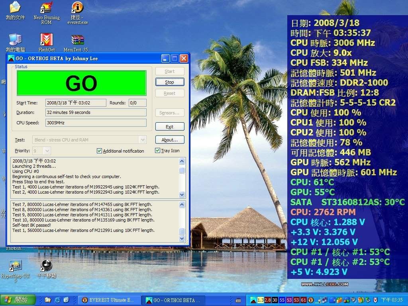
Task: Select the ORTHOS BETA taskbar button
Action: 173,300
